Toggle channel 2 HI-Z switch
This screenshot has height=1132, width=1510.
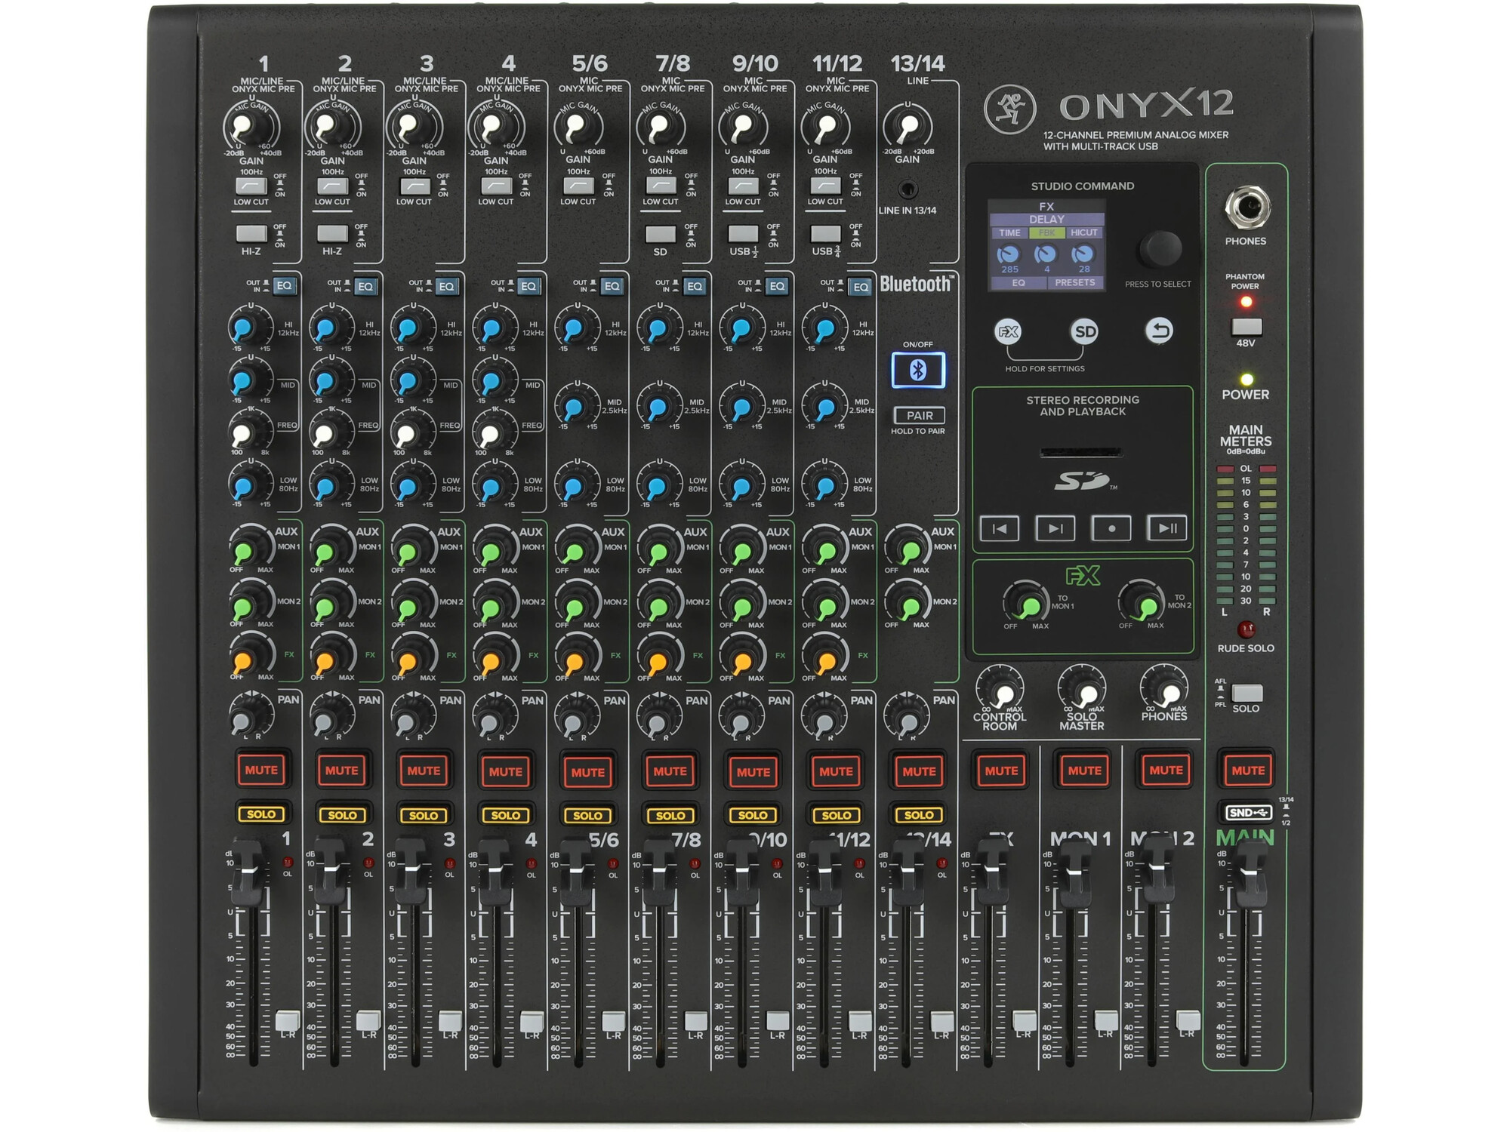332,233
